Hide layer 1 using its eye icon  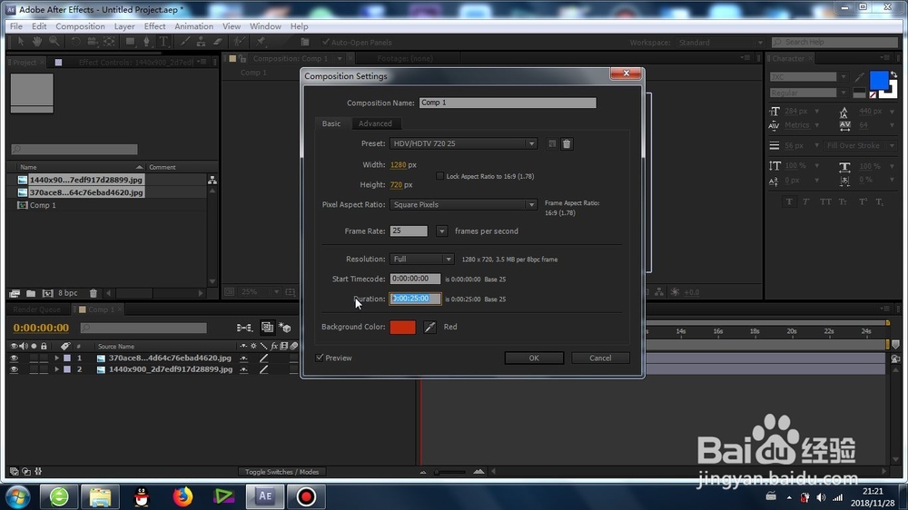(x=14, y=358)
